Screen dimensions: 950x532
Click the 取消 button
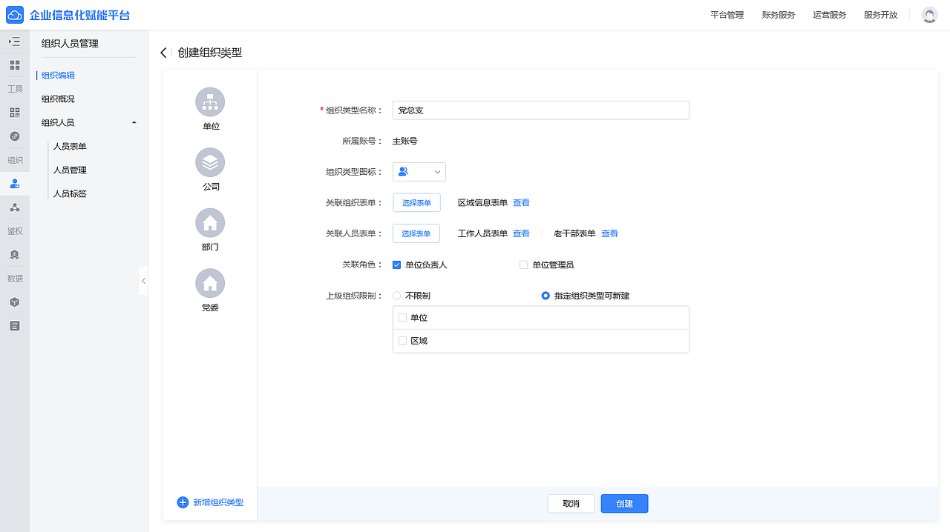coord(571,503)
